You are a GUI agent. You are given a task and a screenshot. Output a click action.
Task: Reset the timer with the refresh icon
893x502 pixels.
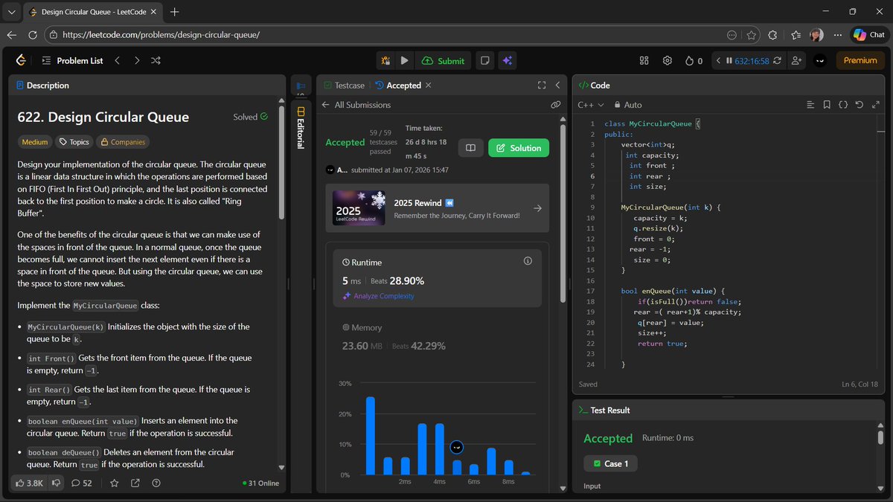point(778,61)
